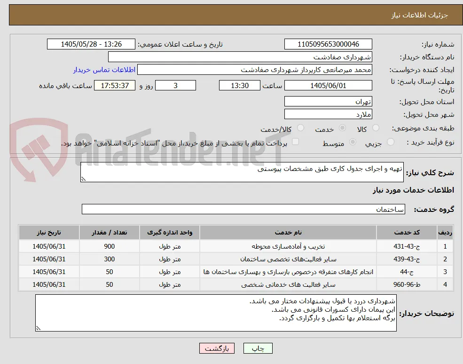Select the جزیی purchase type radio
Viewport: 463px width, 364px height.
(x=390, y=142)
